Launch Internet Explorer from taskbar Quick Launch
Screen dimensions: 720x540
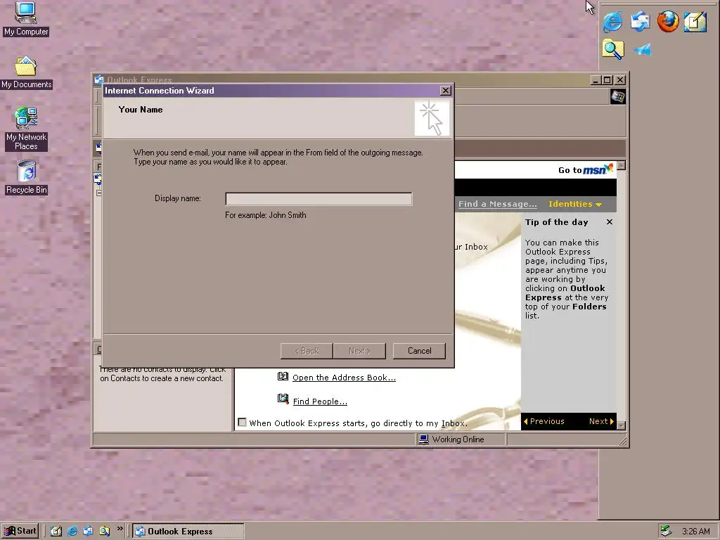tap(72, 532)
